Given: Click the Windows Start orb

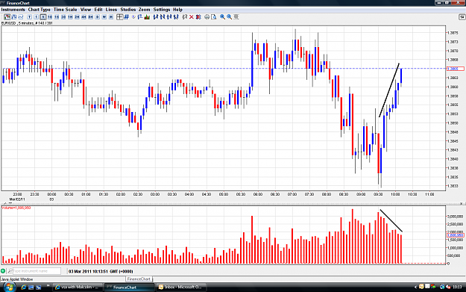Looking at the screenshot, I should [9, 288].
